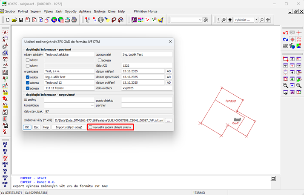Click the red undo arrow icon

pos(286,33)
